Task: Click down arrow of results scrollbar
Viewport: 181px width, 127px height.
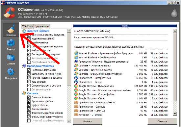Action: tap(175, 114)
